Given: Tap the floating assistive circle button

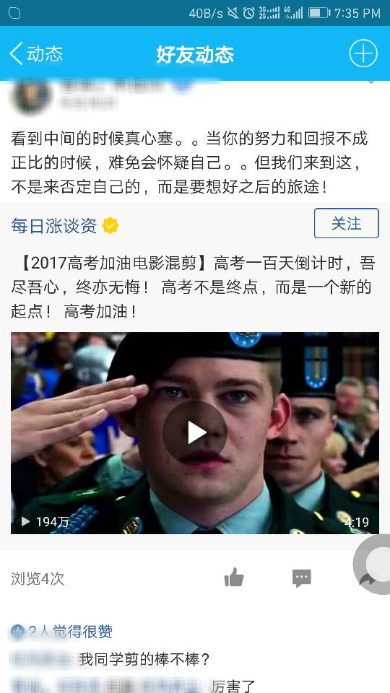Looking at the screenshot, I should (x=373, y=564).
